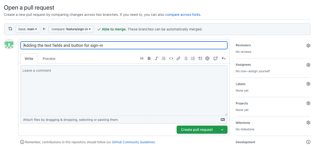Screen dimensions: 321x147
Task: Click the Labels heading
Action: point(241,84)
